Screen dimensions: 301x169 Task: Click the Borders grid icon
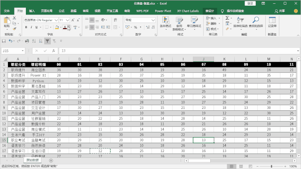click(x=47, y=27)
